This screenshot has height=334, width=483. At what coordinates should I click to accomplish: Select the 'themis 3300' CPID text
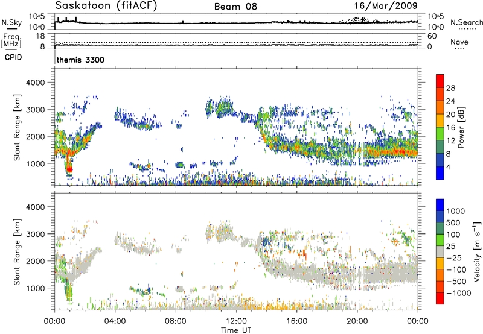point(80,60)
